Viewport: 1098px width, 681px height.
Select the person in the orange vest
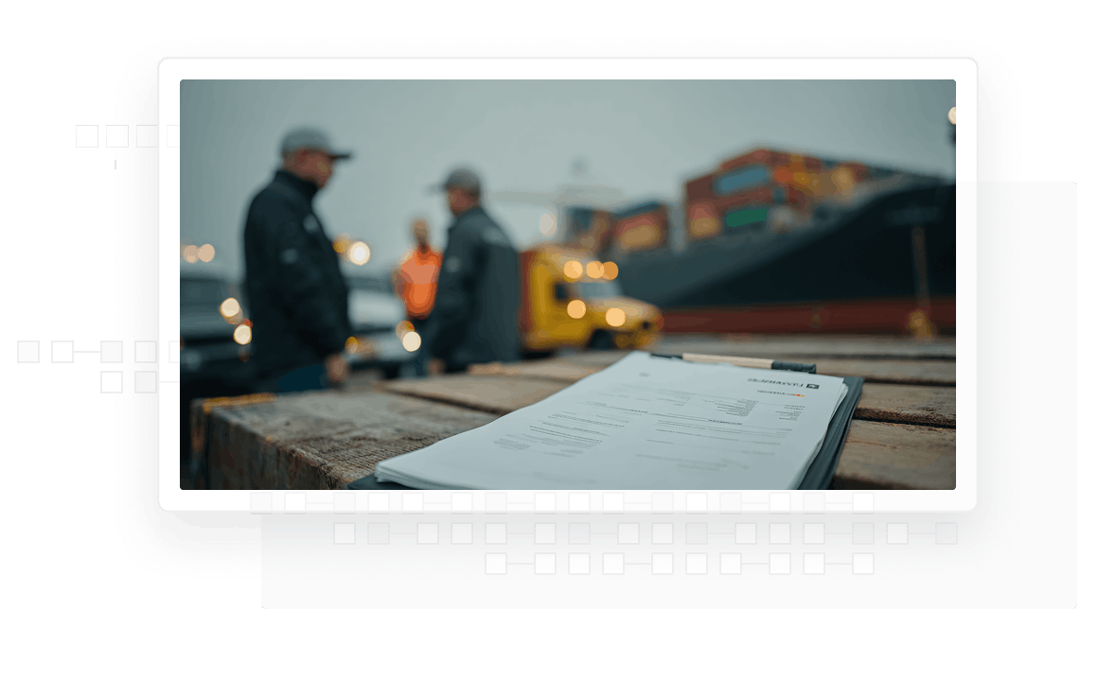[x=418, y=279]
